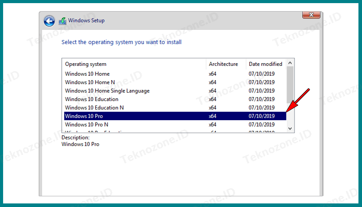Select Windows 10 Home Single Language
This screenshot has height=207, width=362.
[x=175, y=91]
